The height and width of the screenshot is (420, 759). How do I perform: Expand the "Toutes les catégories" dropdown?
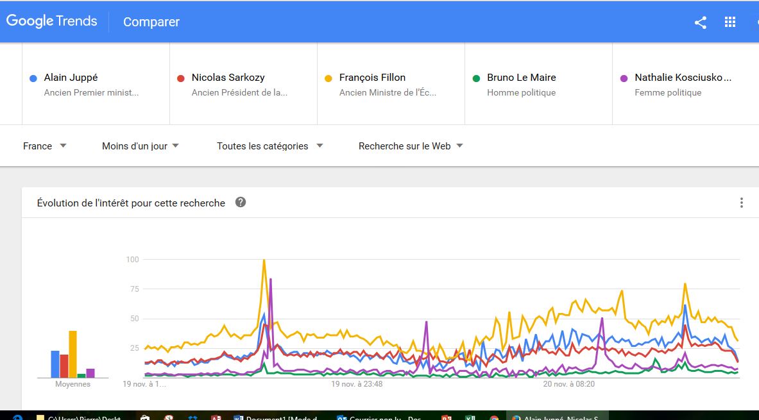click(269, 146)
